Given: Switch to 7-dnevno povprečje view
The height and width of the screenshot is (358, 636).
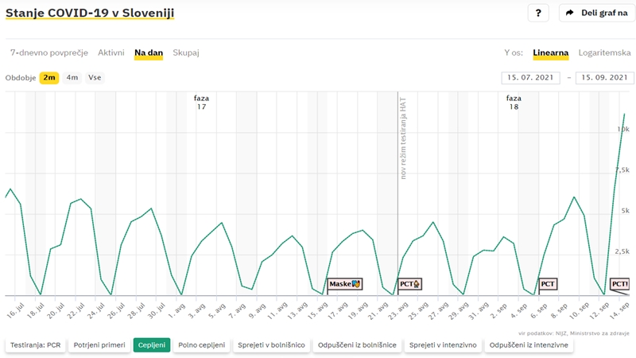Looking at the screenshot, I should coord(49,53).
